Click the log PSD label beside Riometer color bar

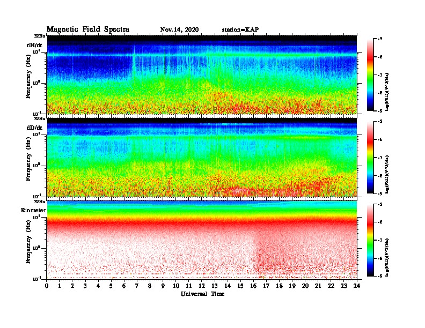pos(387,257)
